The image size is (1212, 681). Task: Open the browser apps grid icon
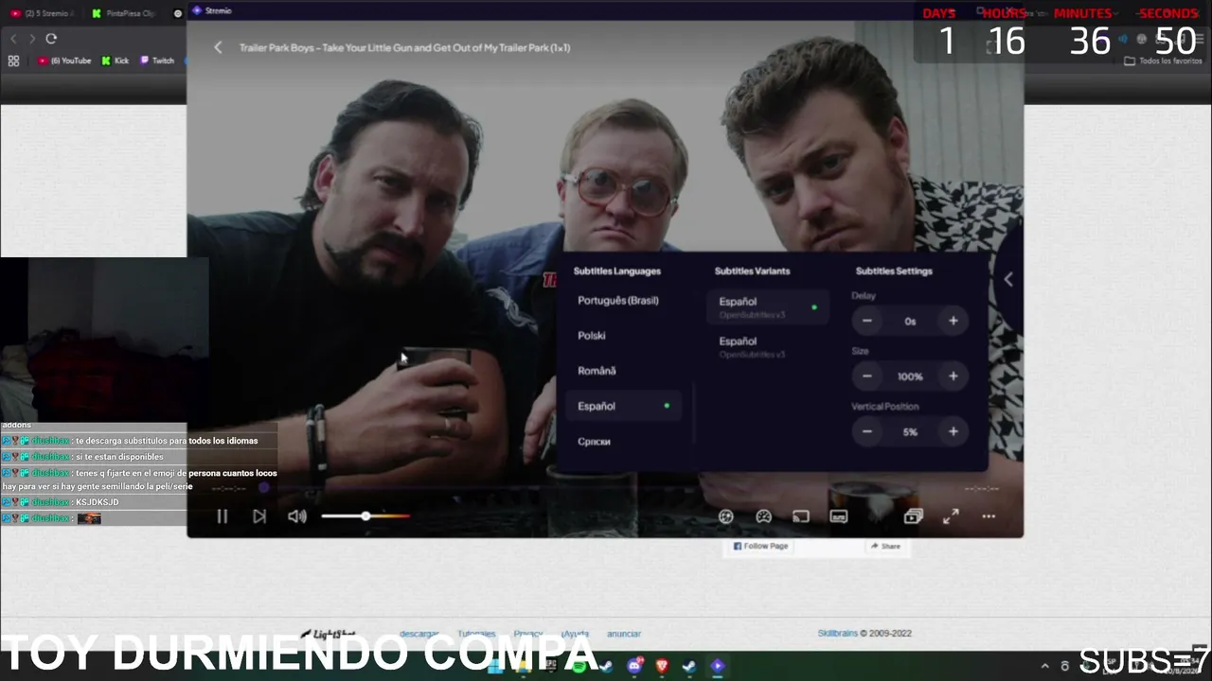(13, 61)
